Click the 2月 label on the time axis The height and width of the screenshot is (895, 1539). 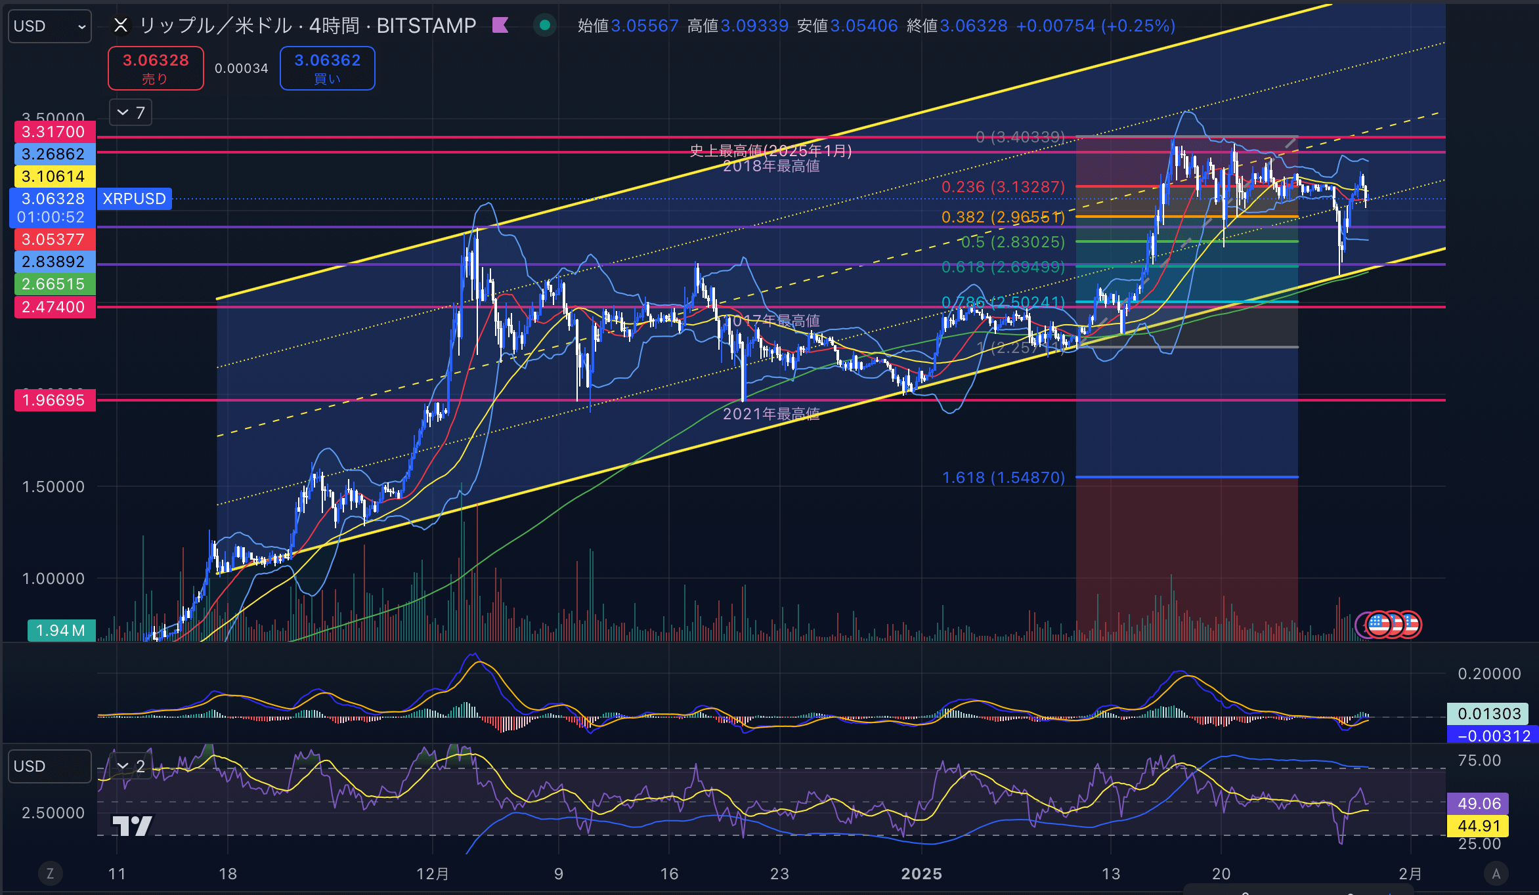[x=1410, y=874]
